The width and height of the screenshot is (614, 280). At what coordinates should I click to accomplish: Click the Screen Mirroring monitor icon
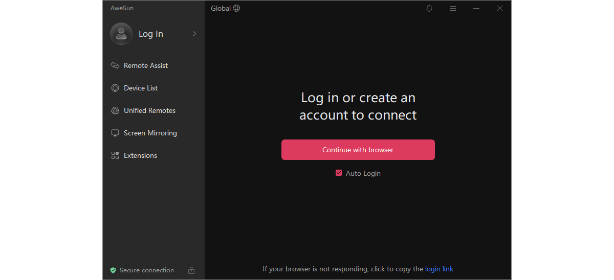click(115, 133)
